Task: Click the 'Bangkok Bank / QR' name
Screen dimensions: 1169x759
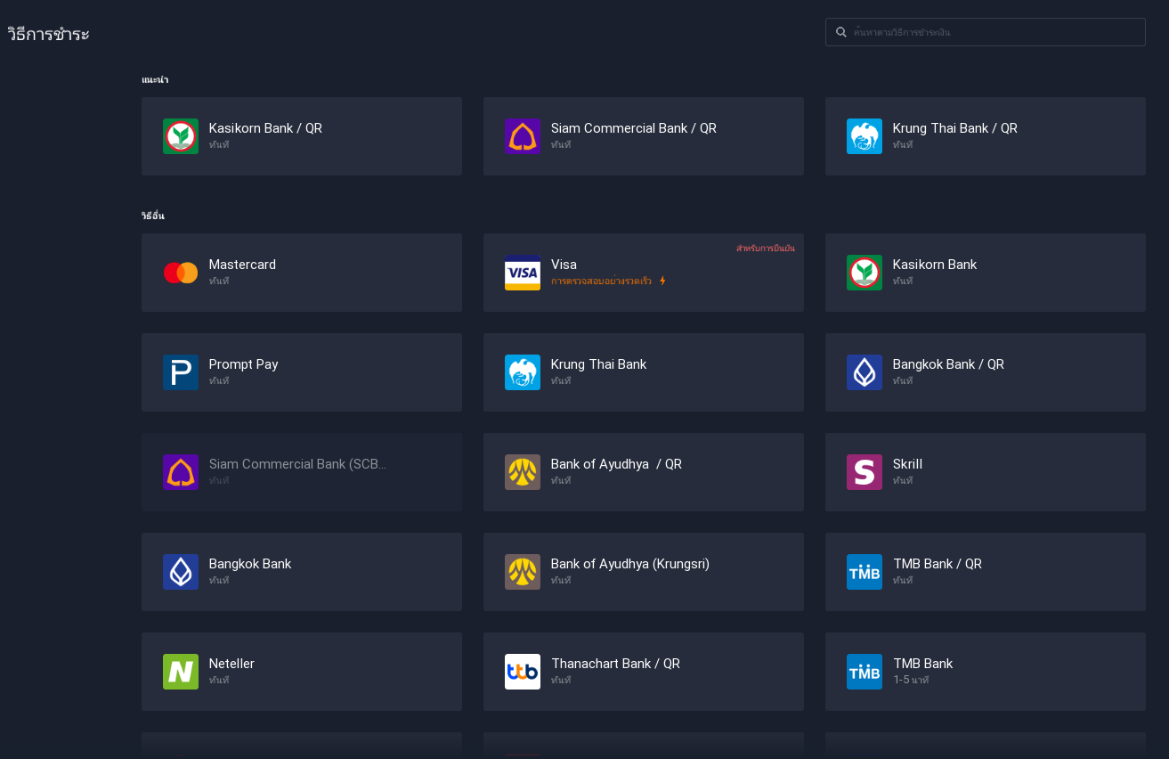Action: [x=948, y=364]
